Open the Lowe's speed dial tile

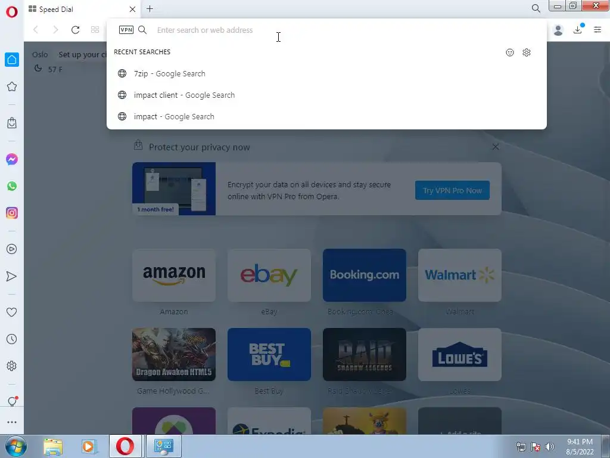(x=460, y=354)
